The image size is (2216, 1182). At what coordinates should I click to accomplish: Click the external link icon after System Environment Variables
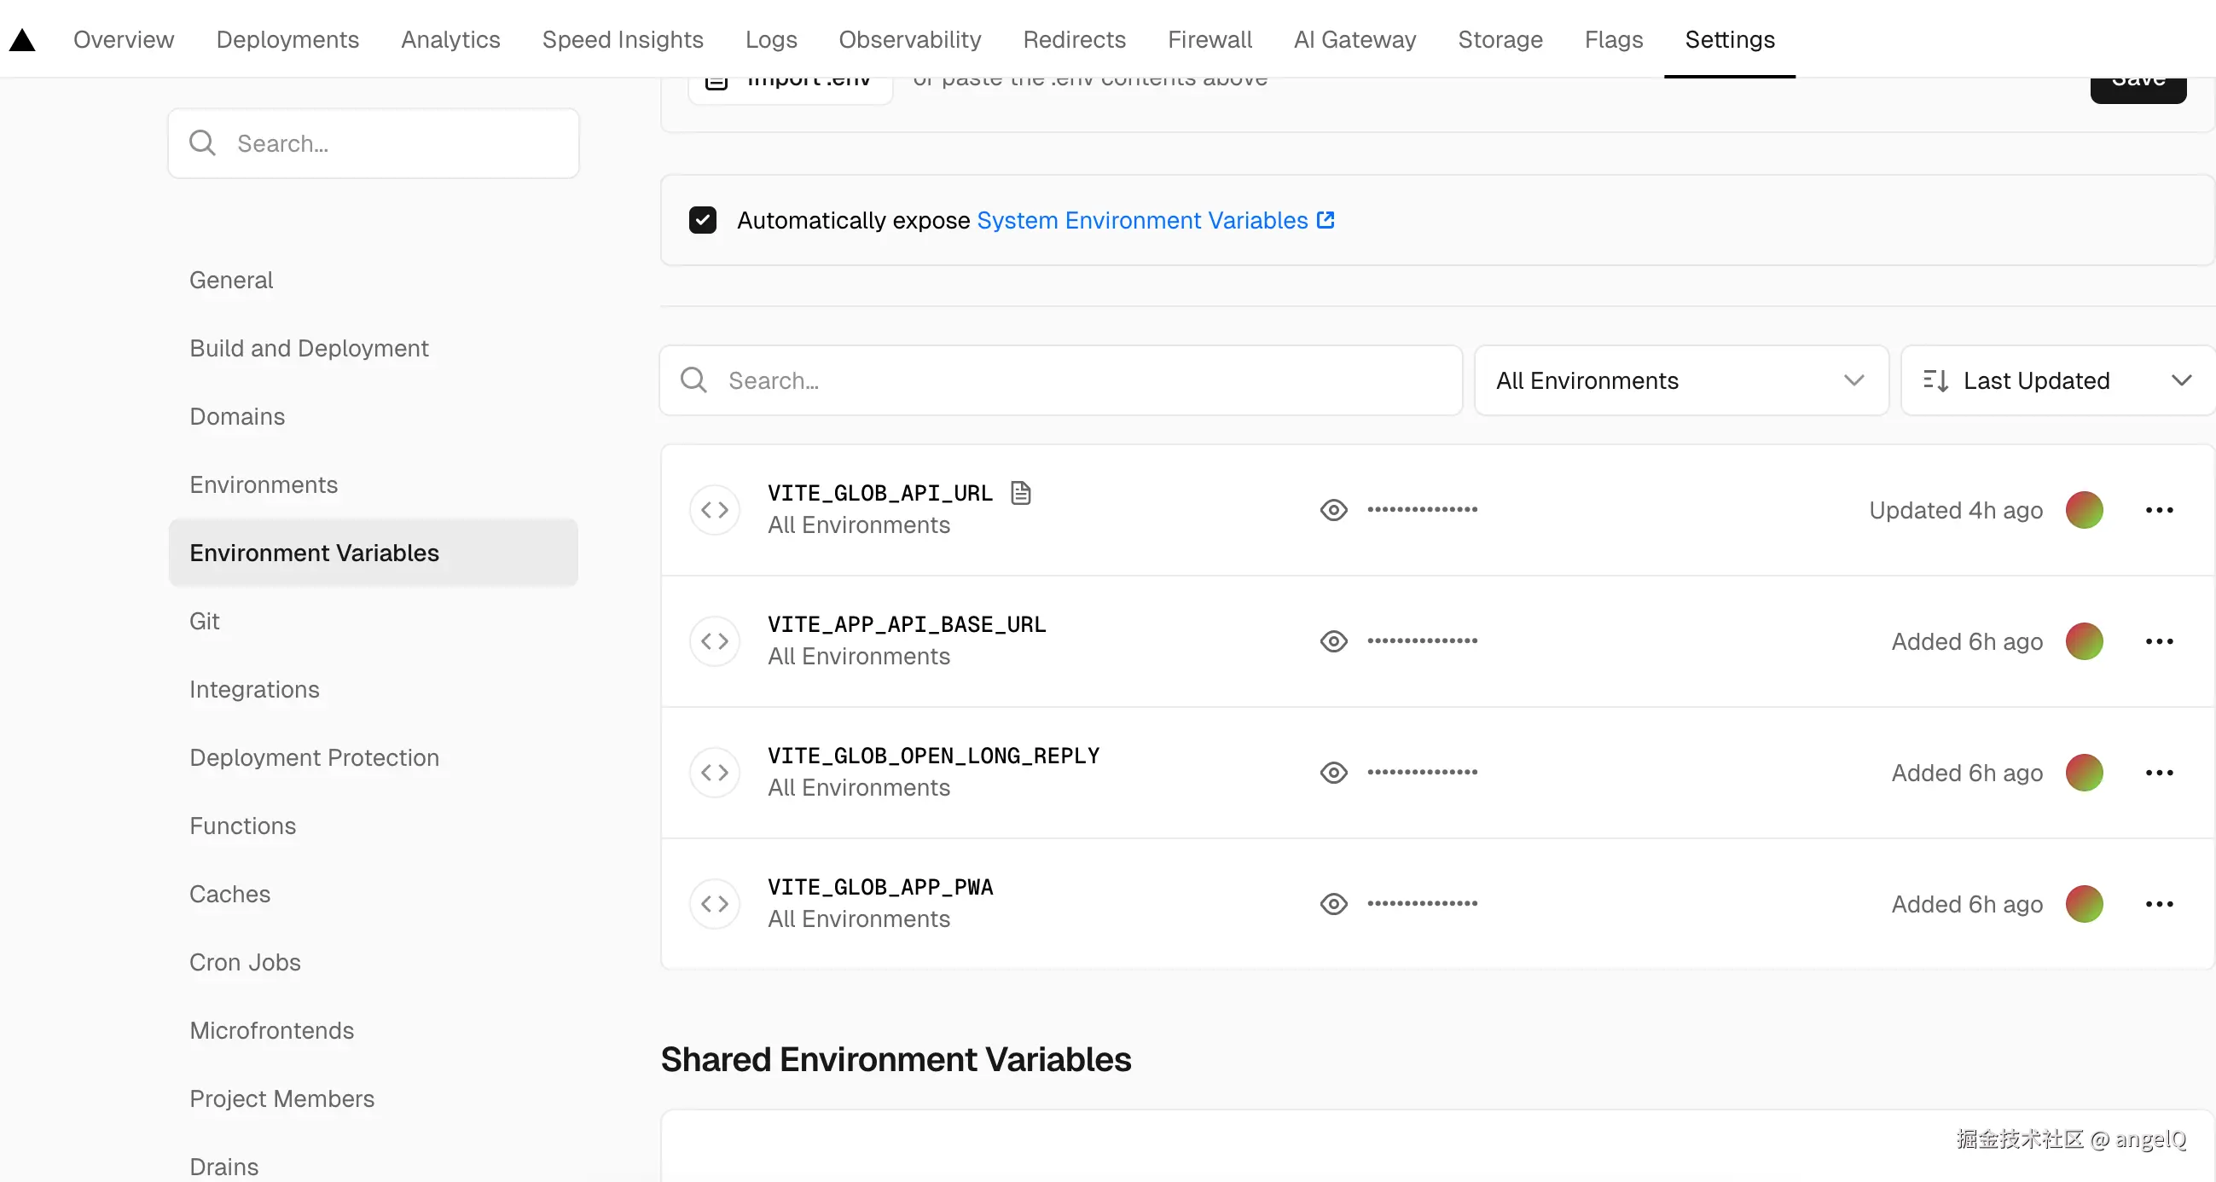1326,220
